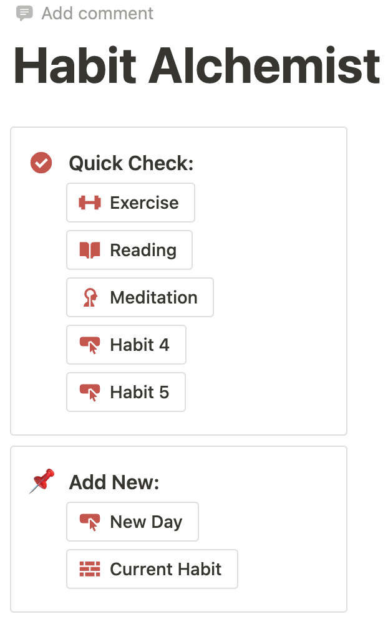
Task: Click the open book icon in Reading button
Action: pos(90,251)
